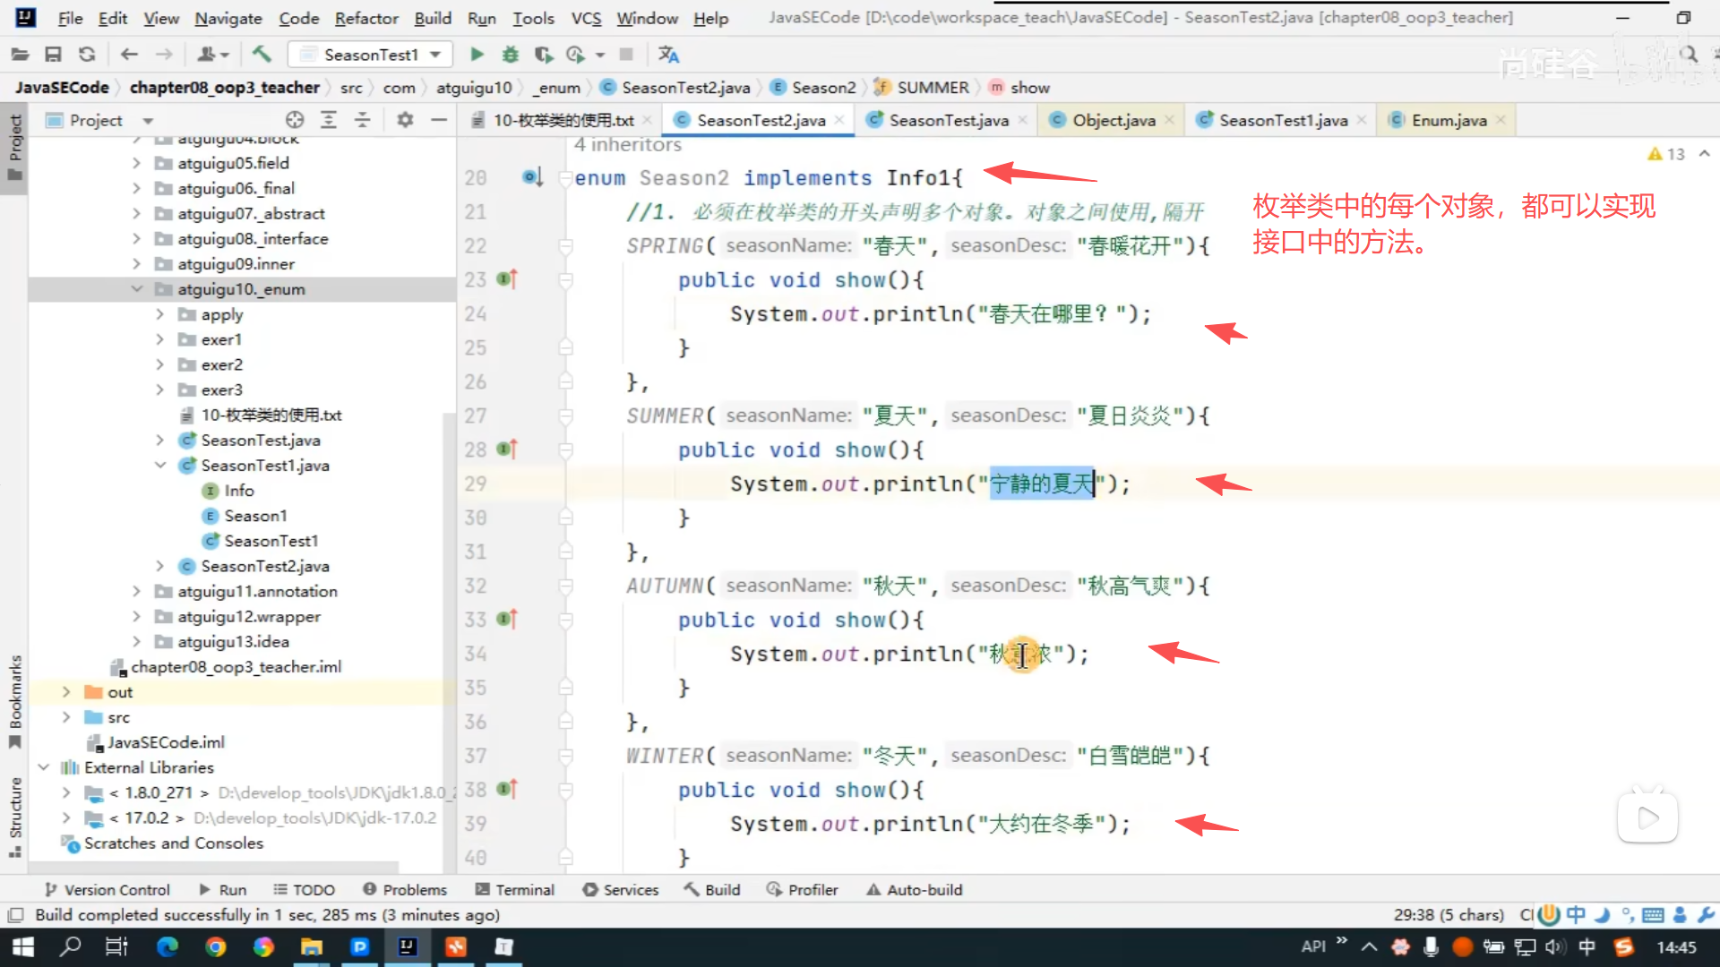Open PyCharm from the Windows taskbar
This screenshot has width=1720, height=967.
pyautogui.click(x=359, y=946)
